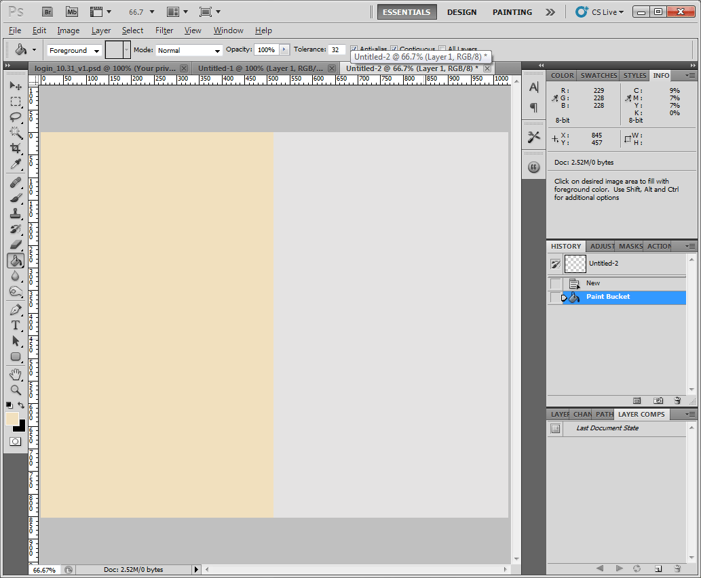
Task: Select the Dodge tool
Action: 16,292
